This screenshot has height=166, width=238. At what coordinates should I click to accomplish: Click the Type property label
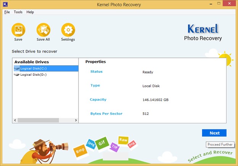coord(95,85)
